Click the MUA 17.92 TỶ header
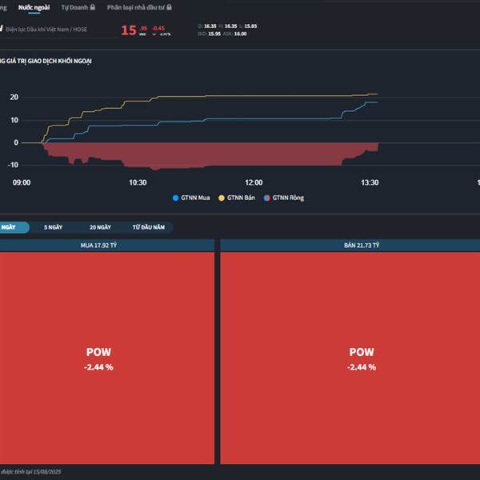480x480 pixels. [107, 246]
